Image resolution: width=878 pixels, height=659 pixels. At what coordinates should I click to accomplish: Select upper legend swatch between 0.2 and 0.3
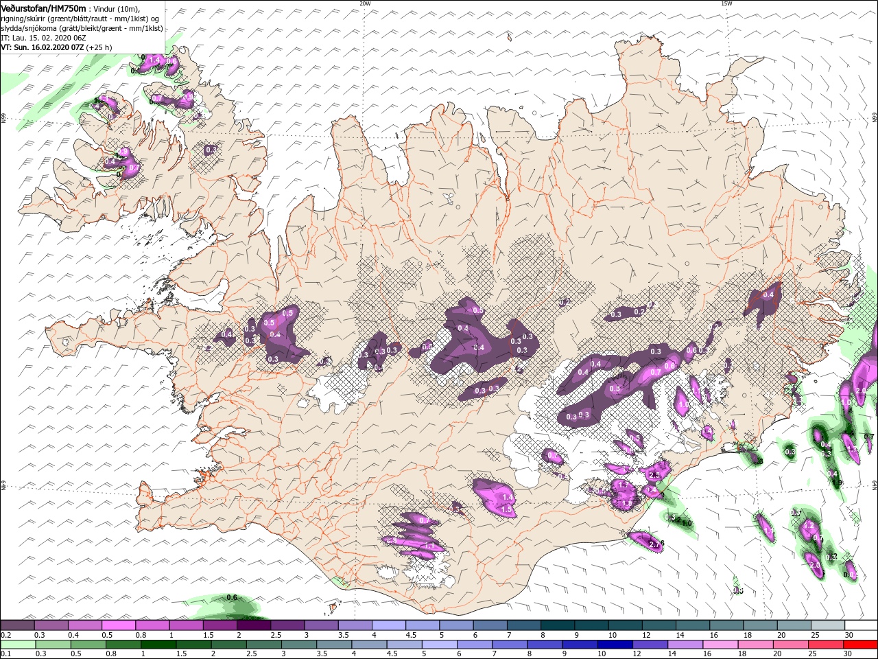coord(18,625)
